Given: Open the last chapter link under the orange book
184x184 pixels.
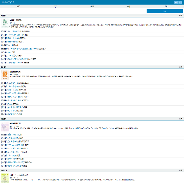Looking at the screenshot, I should coord(12,114).
